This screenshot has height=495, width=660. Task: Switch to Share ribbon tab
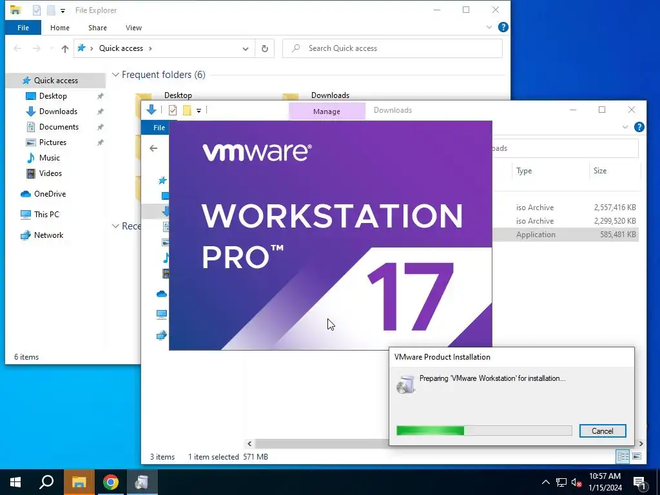pyautogui.click(x=97, y=28)
